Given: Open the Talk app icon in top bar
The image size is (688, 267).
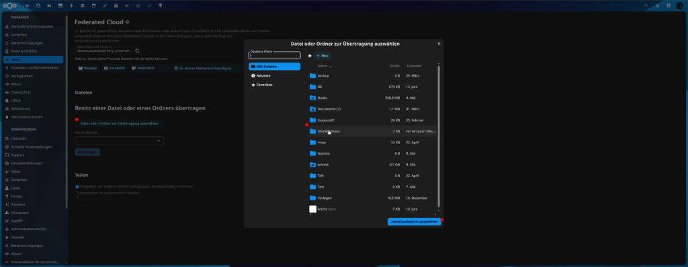Looking at the screenshot, I should [38, 5].
